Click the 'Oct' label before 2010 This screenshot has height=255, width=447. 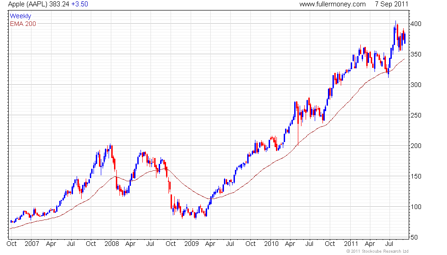point(250,244)
